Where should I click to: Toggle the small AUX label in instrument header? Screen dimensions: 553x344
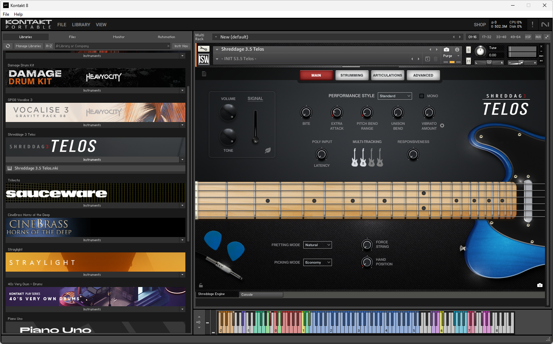click(x=541, y=56)
